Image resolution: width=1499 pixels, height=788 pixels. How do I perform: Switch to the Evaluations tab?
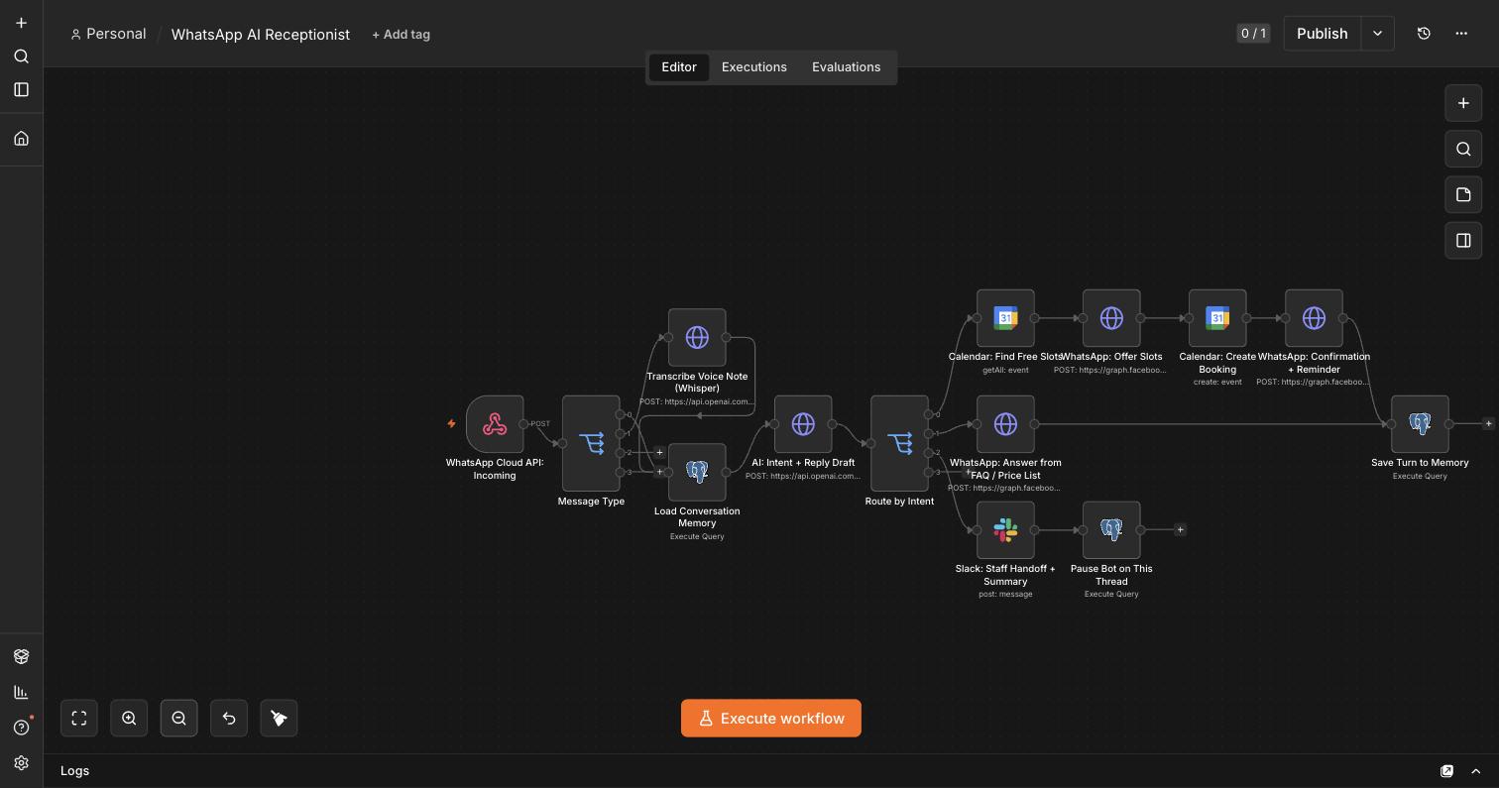pyautogui.click(x=847, y=67)
